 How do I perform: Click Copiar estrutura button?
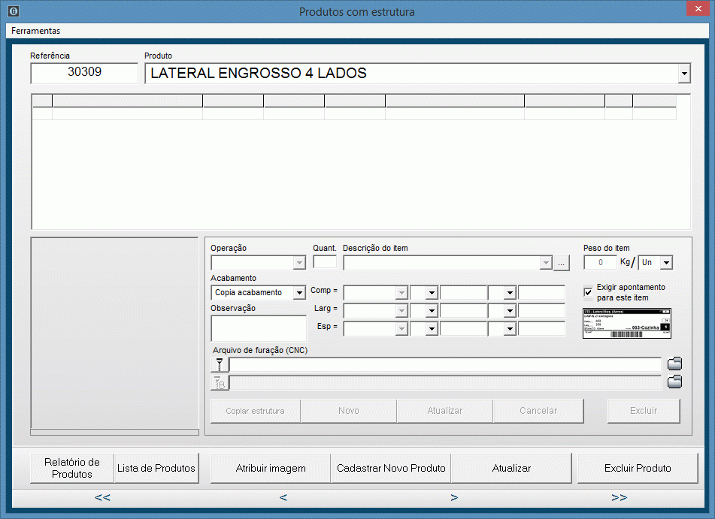coord(255,411)
